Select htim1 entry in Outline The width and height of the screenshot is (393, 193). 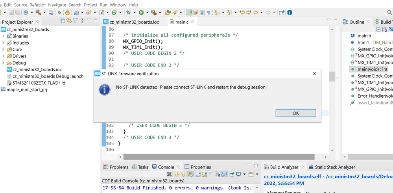(x=371, y=43)
